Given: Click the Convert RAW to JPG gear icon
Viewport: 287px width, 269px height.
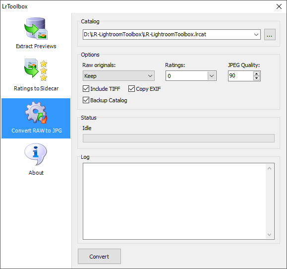Looking at the screenshot, I should (x=36, y=113).
